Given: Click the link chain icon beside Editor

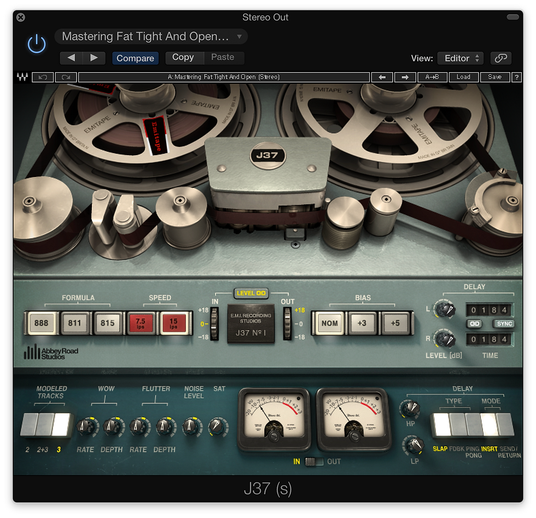Looking at the screenshot, I should click(x=501, y=58).
